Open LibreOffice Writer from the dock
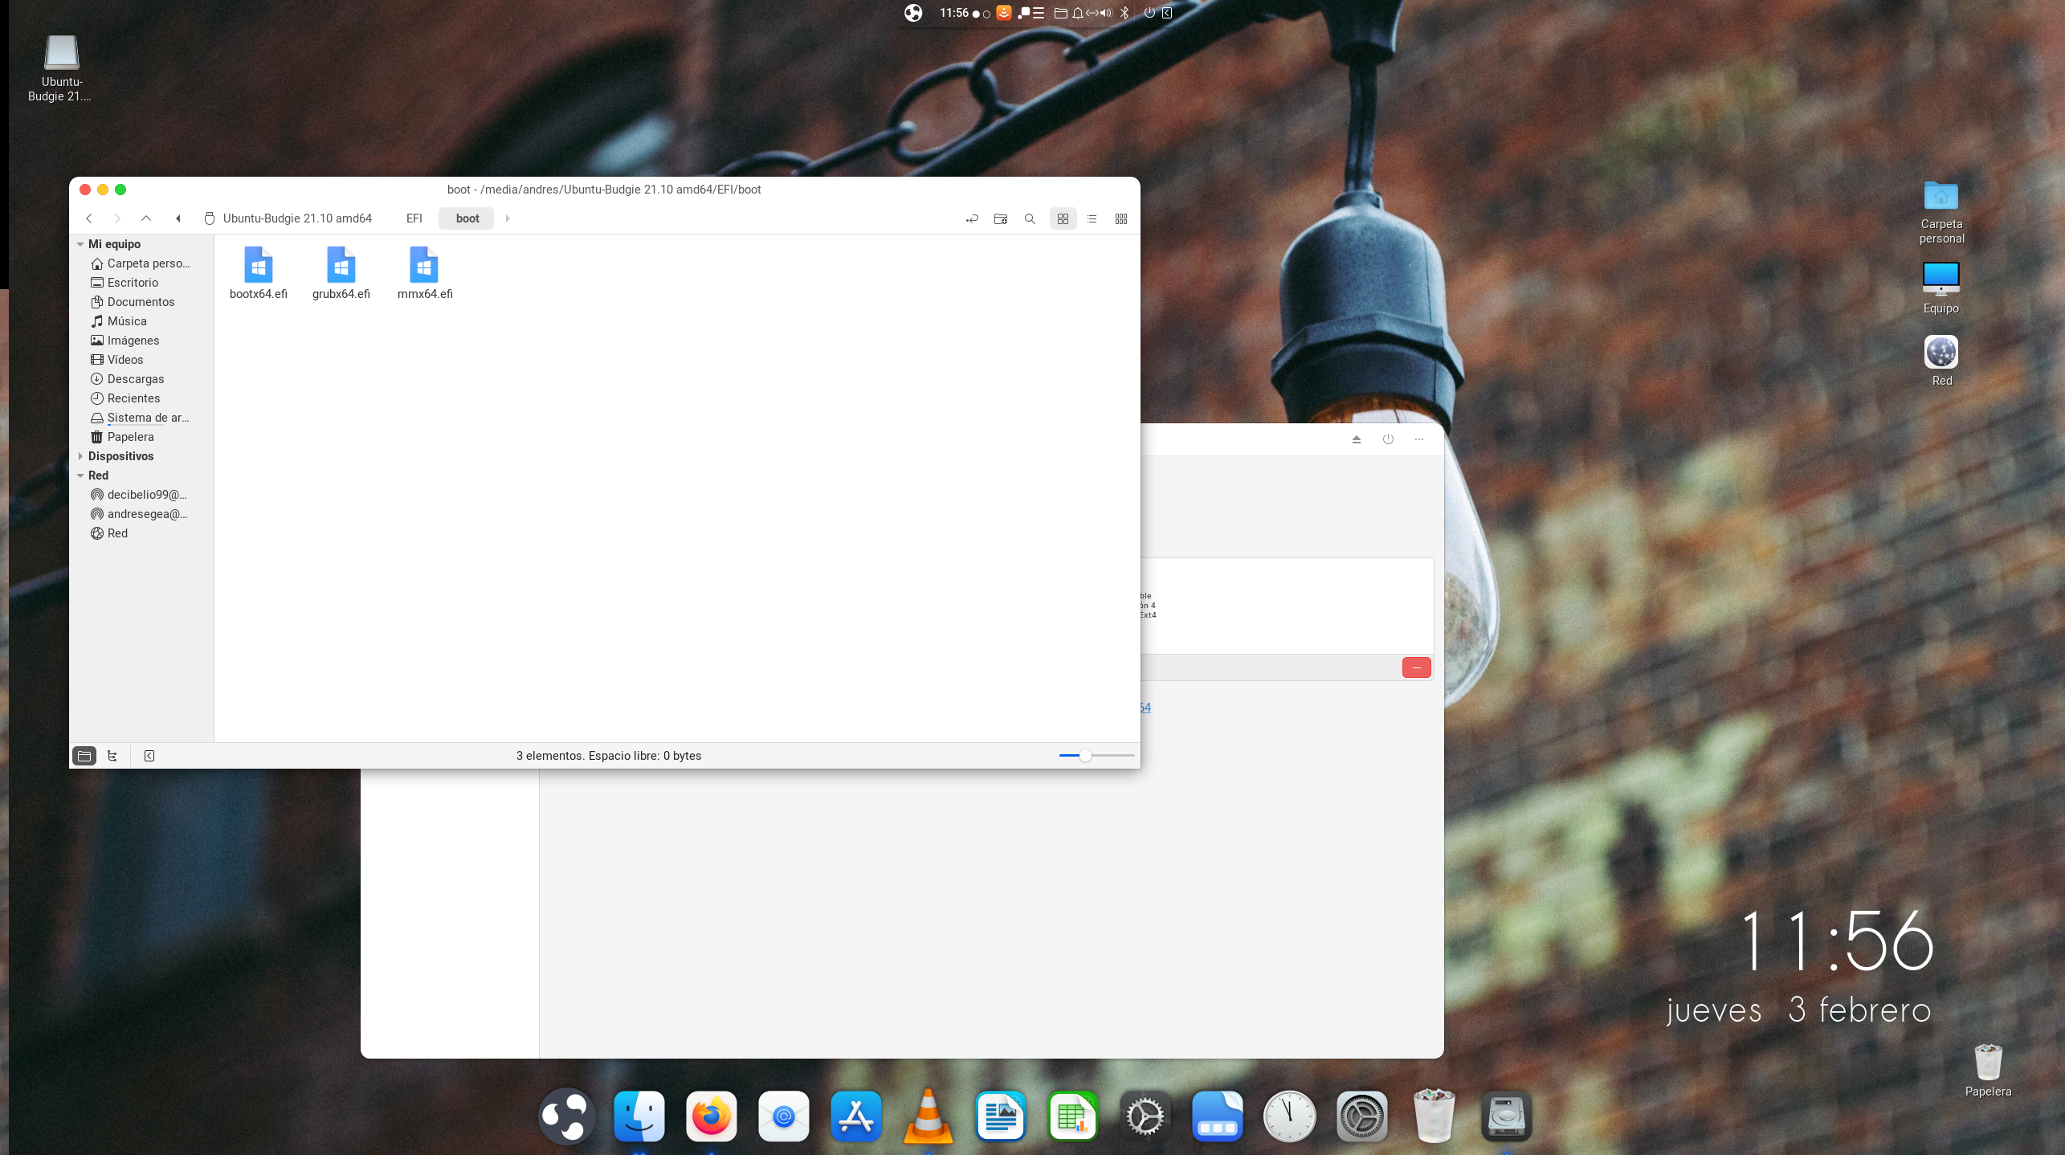This screenshot has width=2065, height=1155. pos(1001,1116)
